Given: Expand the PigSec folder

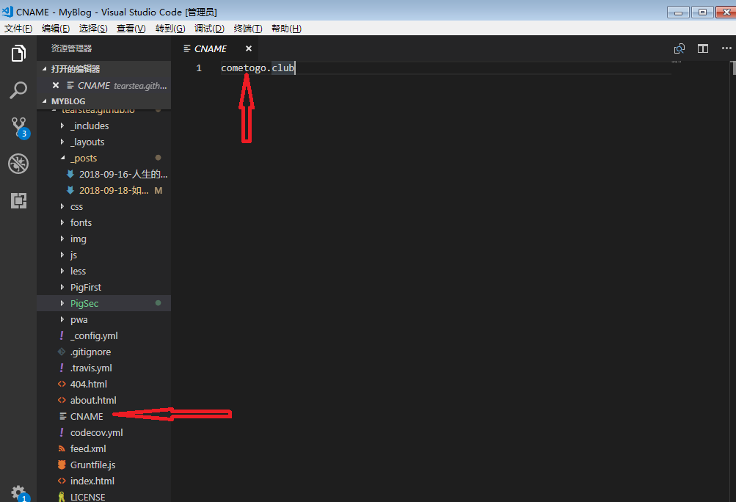Looking at the screenshot, I should (x=62, y=303).
